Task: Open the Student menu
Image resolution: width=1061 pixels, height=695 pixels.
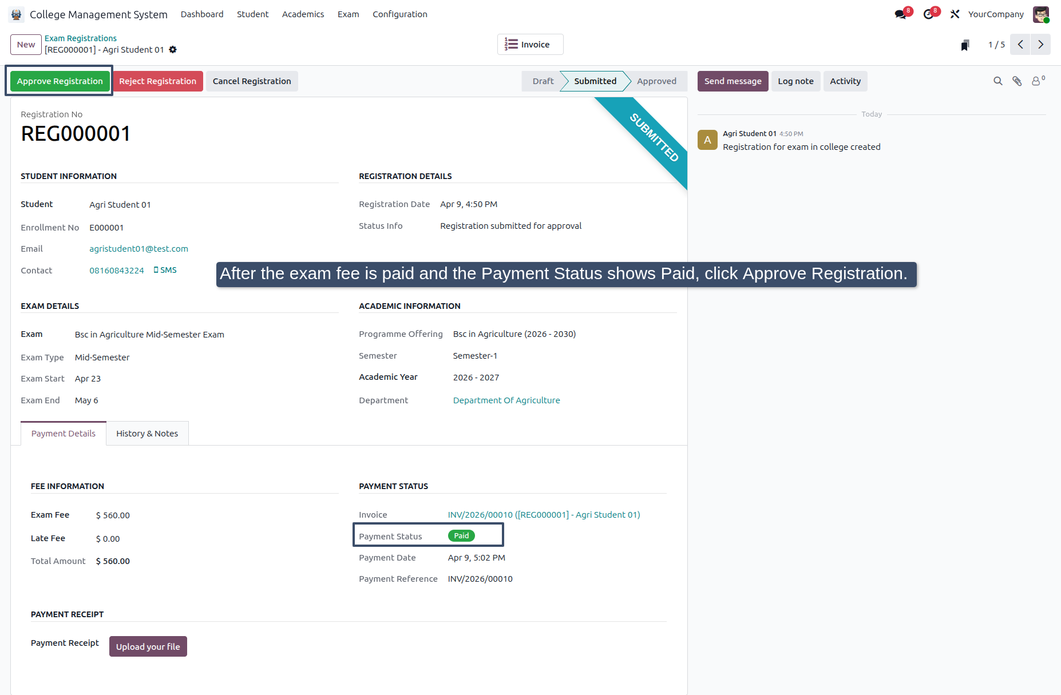Action: [253, 14]
